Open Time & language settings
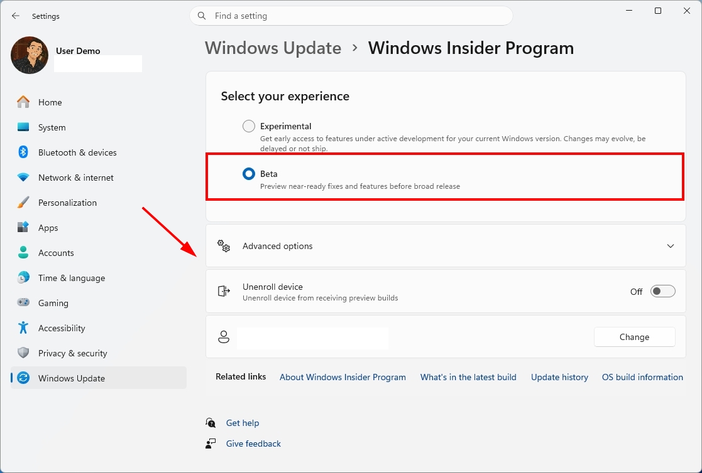This screenshot has height=473, width=702. point(99,277)
